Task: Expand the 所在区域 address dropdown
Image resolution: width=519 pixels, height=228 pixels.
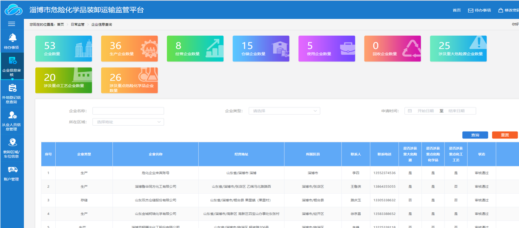Action: 128,122
